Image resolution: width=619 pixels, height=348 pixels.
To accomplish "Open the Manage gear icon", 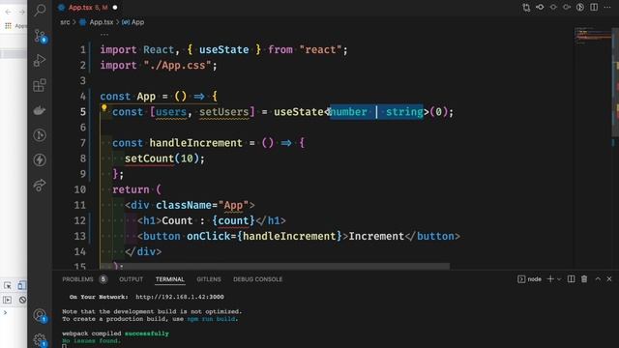I will pos(40,339).
